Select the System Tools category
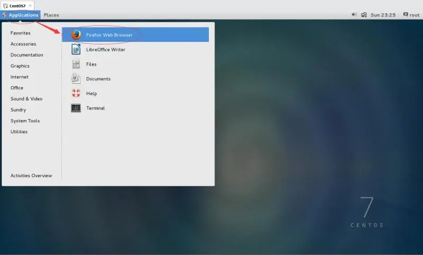 coord(25,121)
